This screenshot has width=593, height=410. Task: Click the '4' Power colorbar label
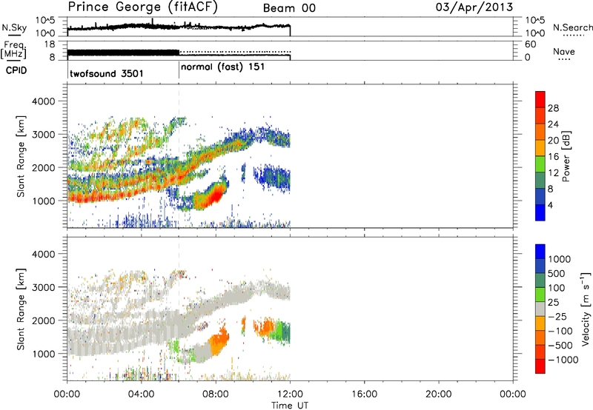click(x=551, y=206)
